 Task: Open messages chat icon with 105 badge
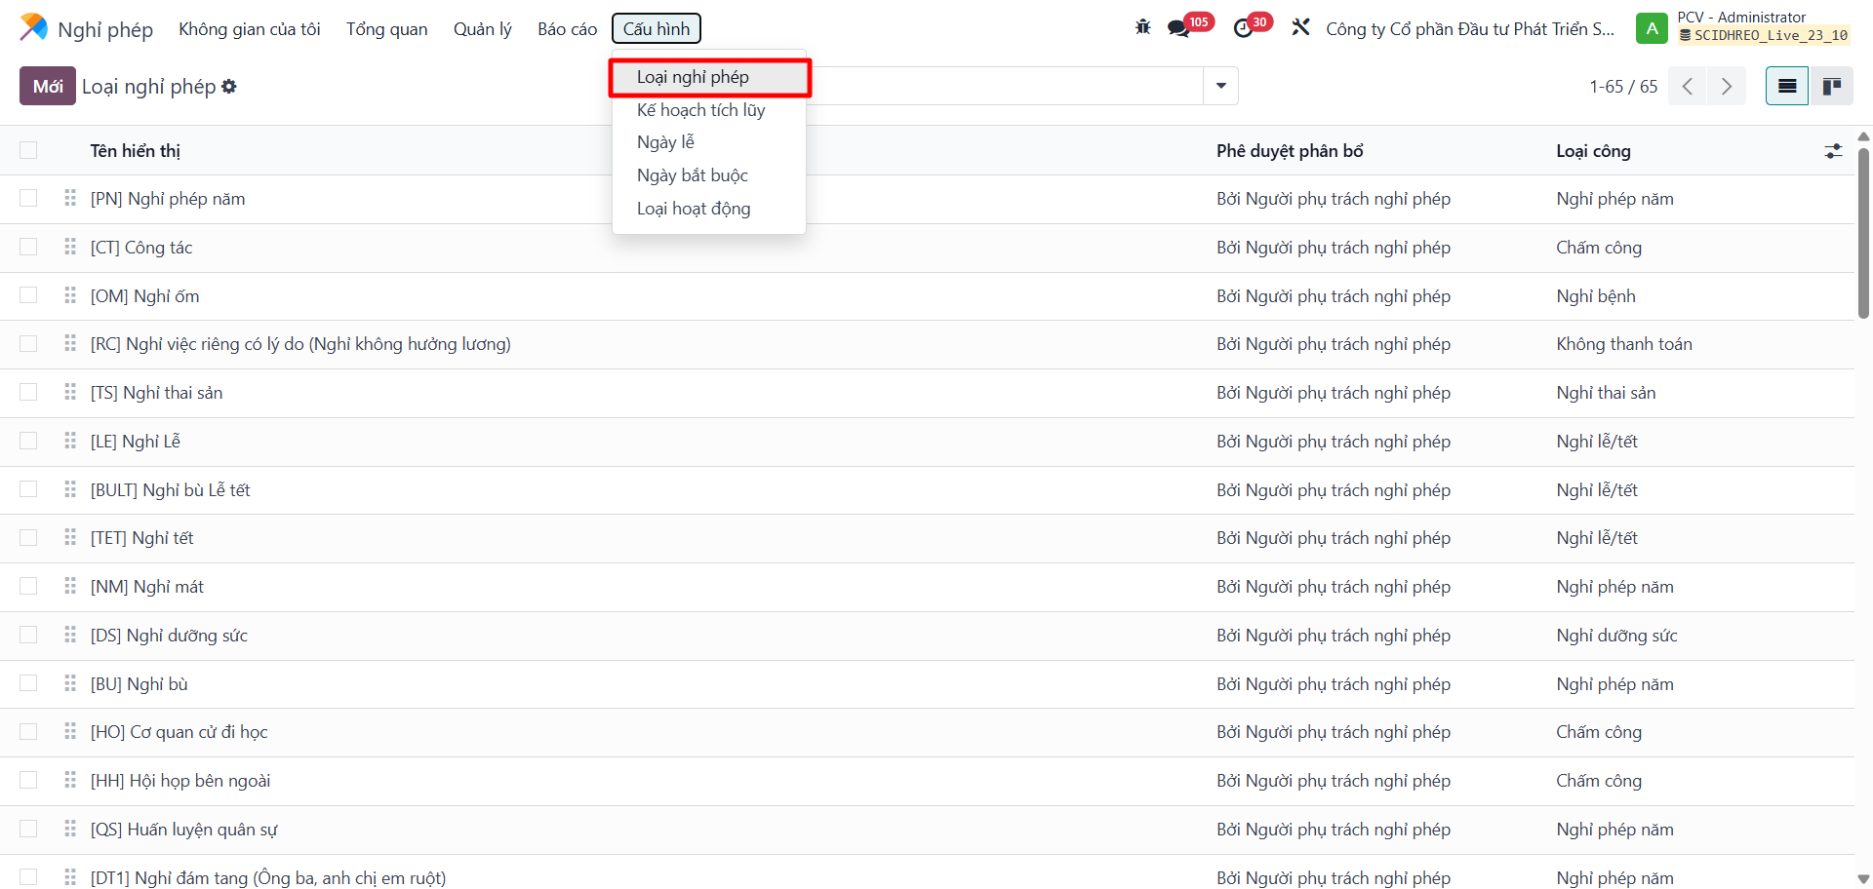click(x=1179, y=28)
